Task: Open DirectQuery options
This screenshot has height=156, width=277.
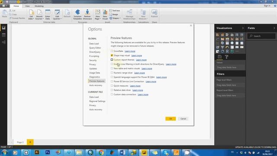Action: click(95, 52)
